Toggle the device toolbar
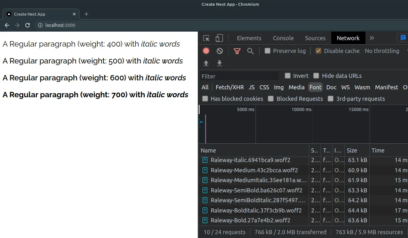 click(x=219, y=38)
